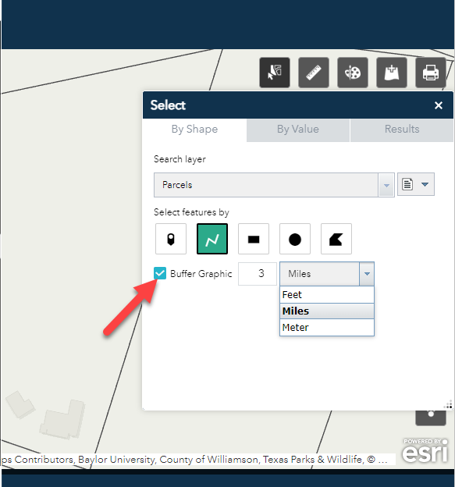Image resolution: width=455 pixels, height=487 pixels.
Task: Open the Select widget tool
Action: tap(275, 73)
